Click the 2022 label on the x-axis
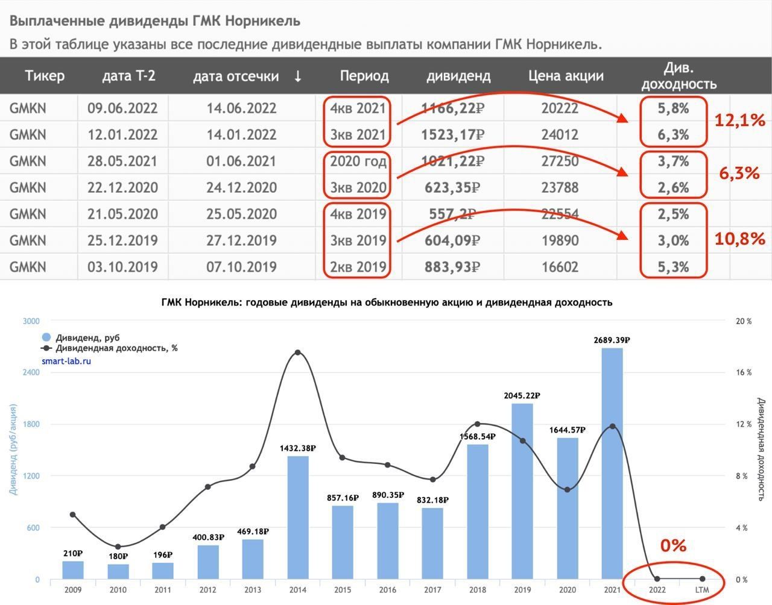 click(657, 590)
